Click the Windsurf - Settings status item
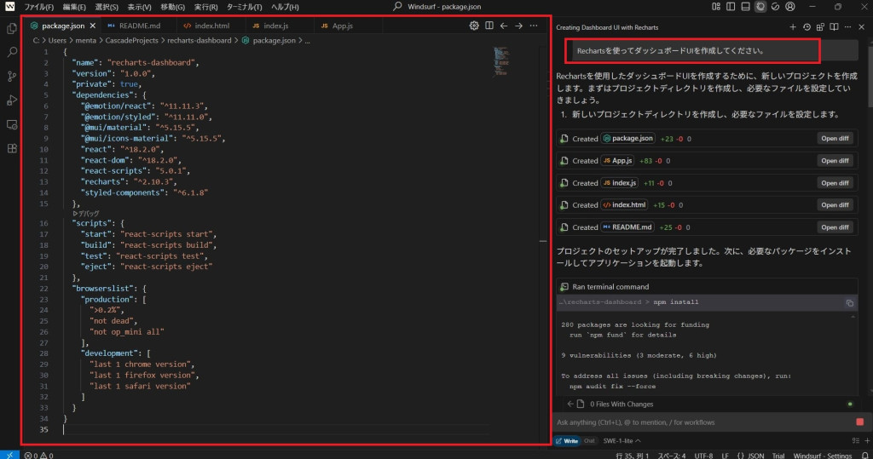The width and height of the screenshot is (873, 459). [x=823, y=456]
